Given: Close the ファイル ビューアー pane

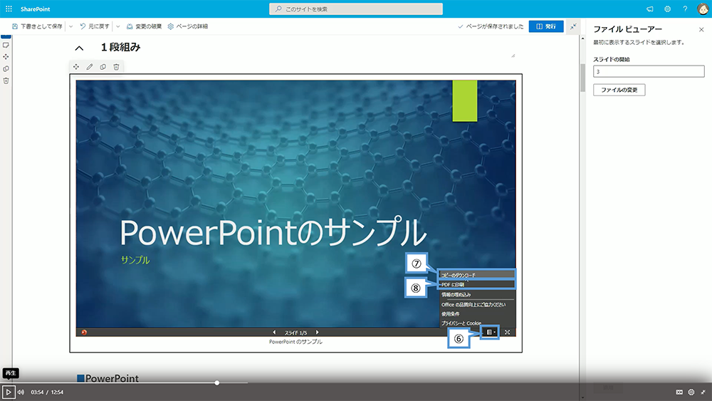Looking at the screenshot, I should 701,29.
